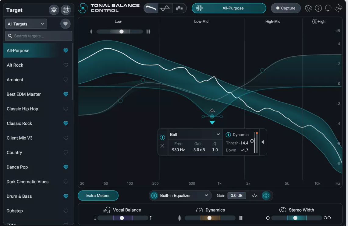Switch to the fine curve view icon
The width and height of the screenshot is (348, 226).
(x=165, y=8)
